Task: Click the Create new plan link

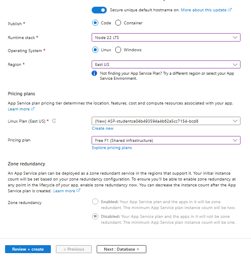Action: tap(103, 128)
